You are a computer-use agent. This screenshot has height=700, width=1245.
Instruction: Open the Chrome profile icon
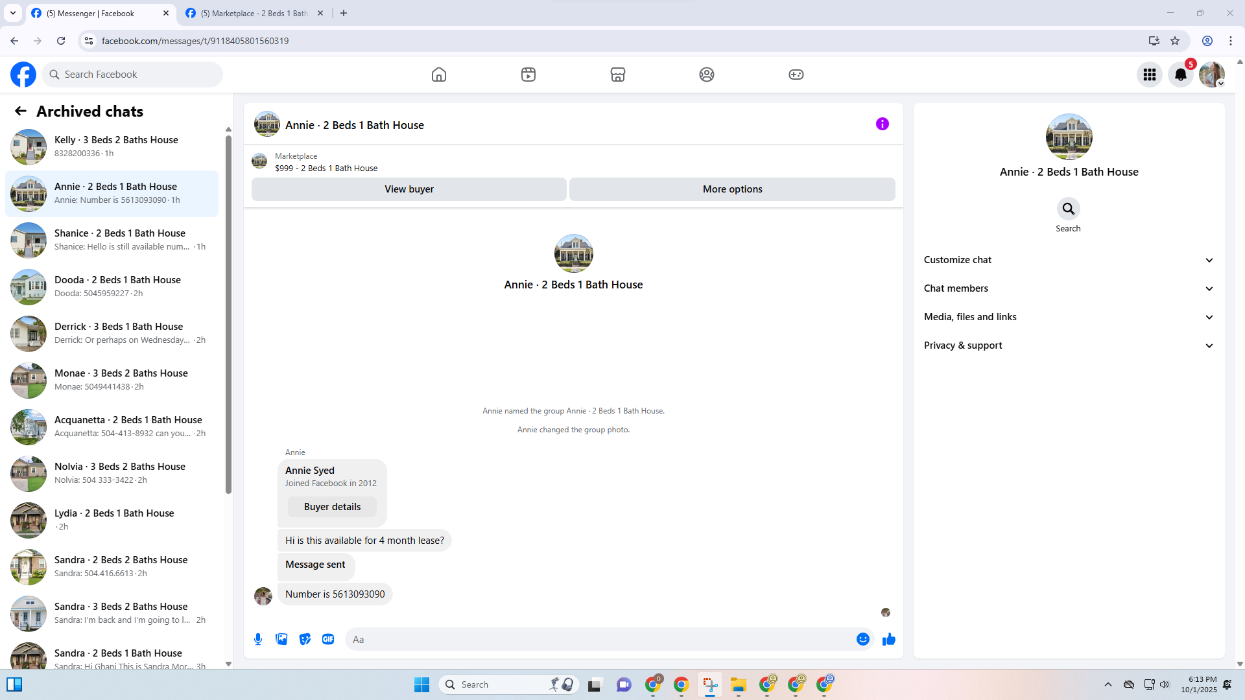click(x=1207, y=41)
